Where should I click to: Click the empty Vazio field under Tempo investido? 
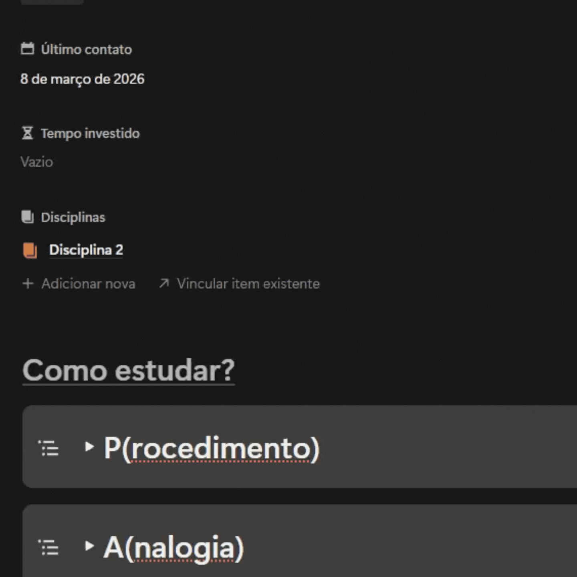pyautogui.click(x=37, y=162)
